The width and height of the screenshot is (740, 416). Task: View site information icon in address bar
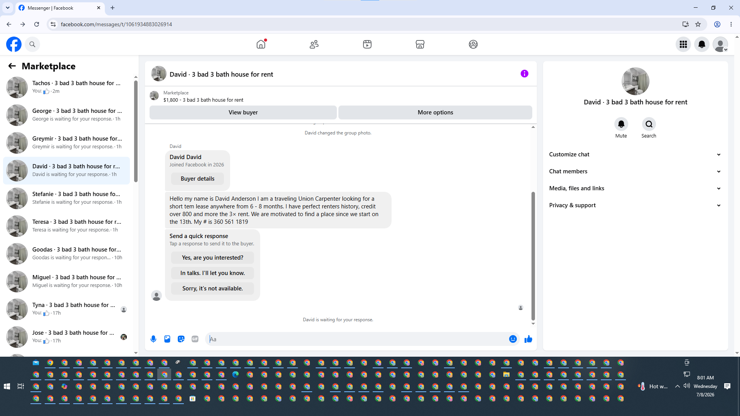(x=53, y=24)
